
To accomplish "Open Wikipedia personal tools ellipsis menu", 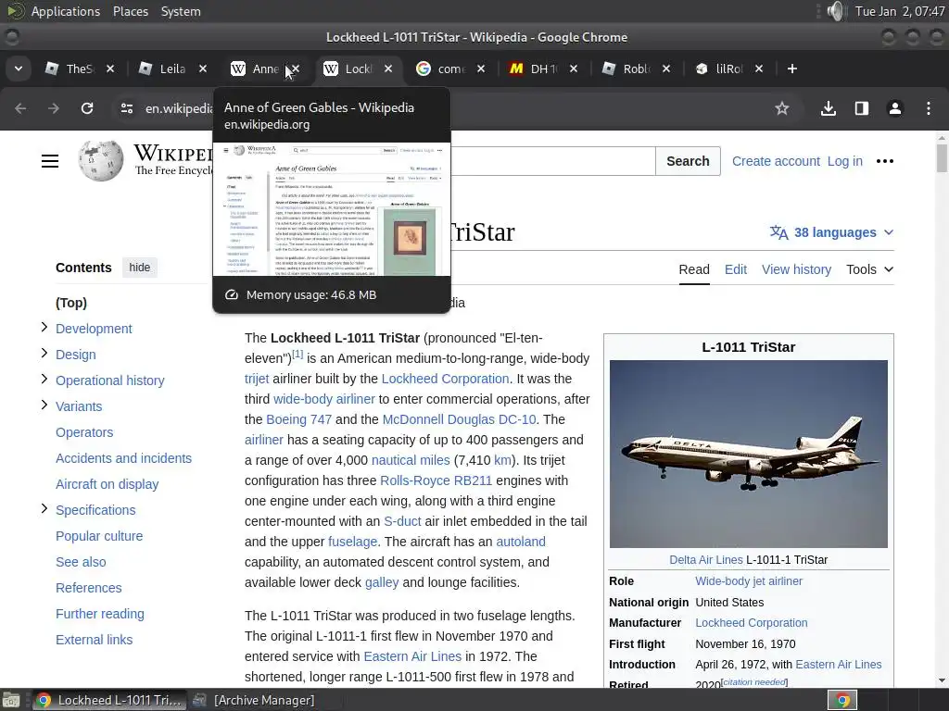I will click(885, 161).
